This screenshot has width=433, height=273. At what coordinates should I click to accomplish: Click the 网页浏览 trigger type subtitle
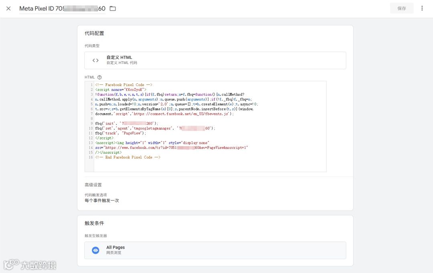pos(114,253)
